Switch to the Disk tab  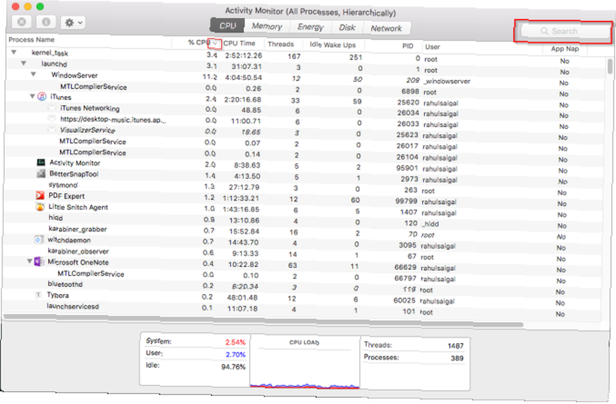(347, 28)
